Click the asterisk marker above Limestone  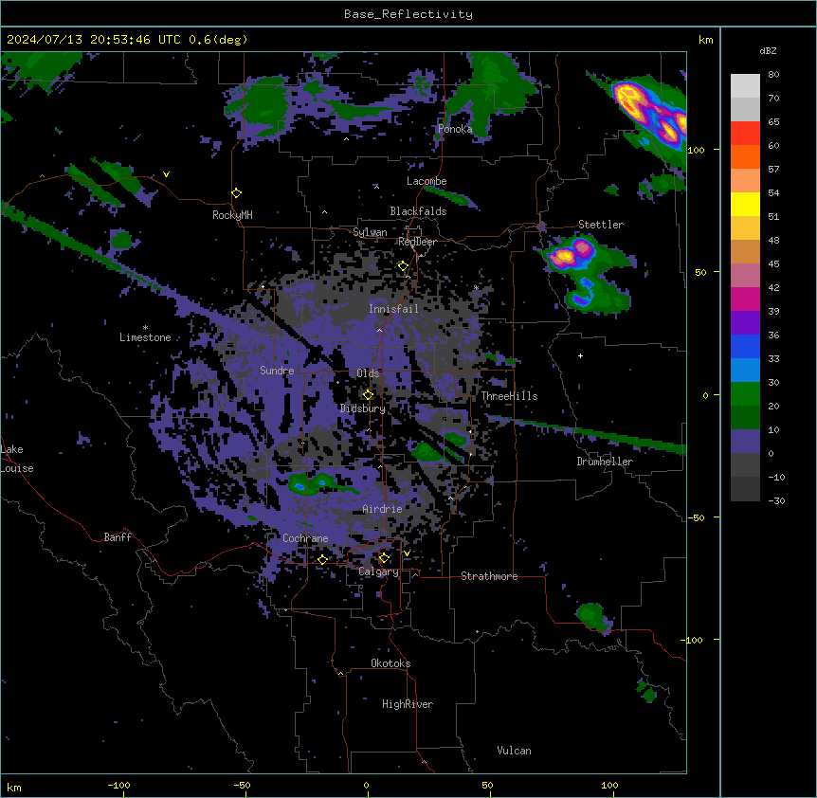coord(145,328)
